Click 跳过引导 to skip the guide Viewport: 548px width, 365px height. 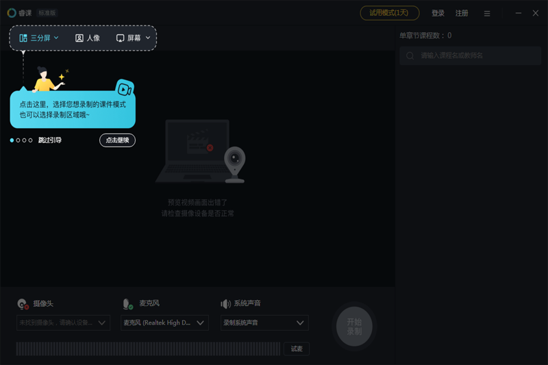click(x=50, y=140)
